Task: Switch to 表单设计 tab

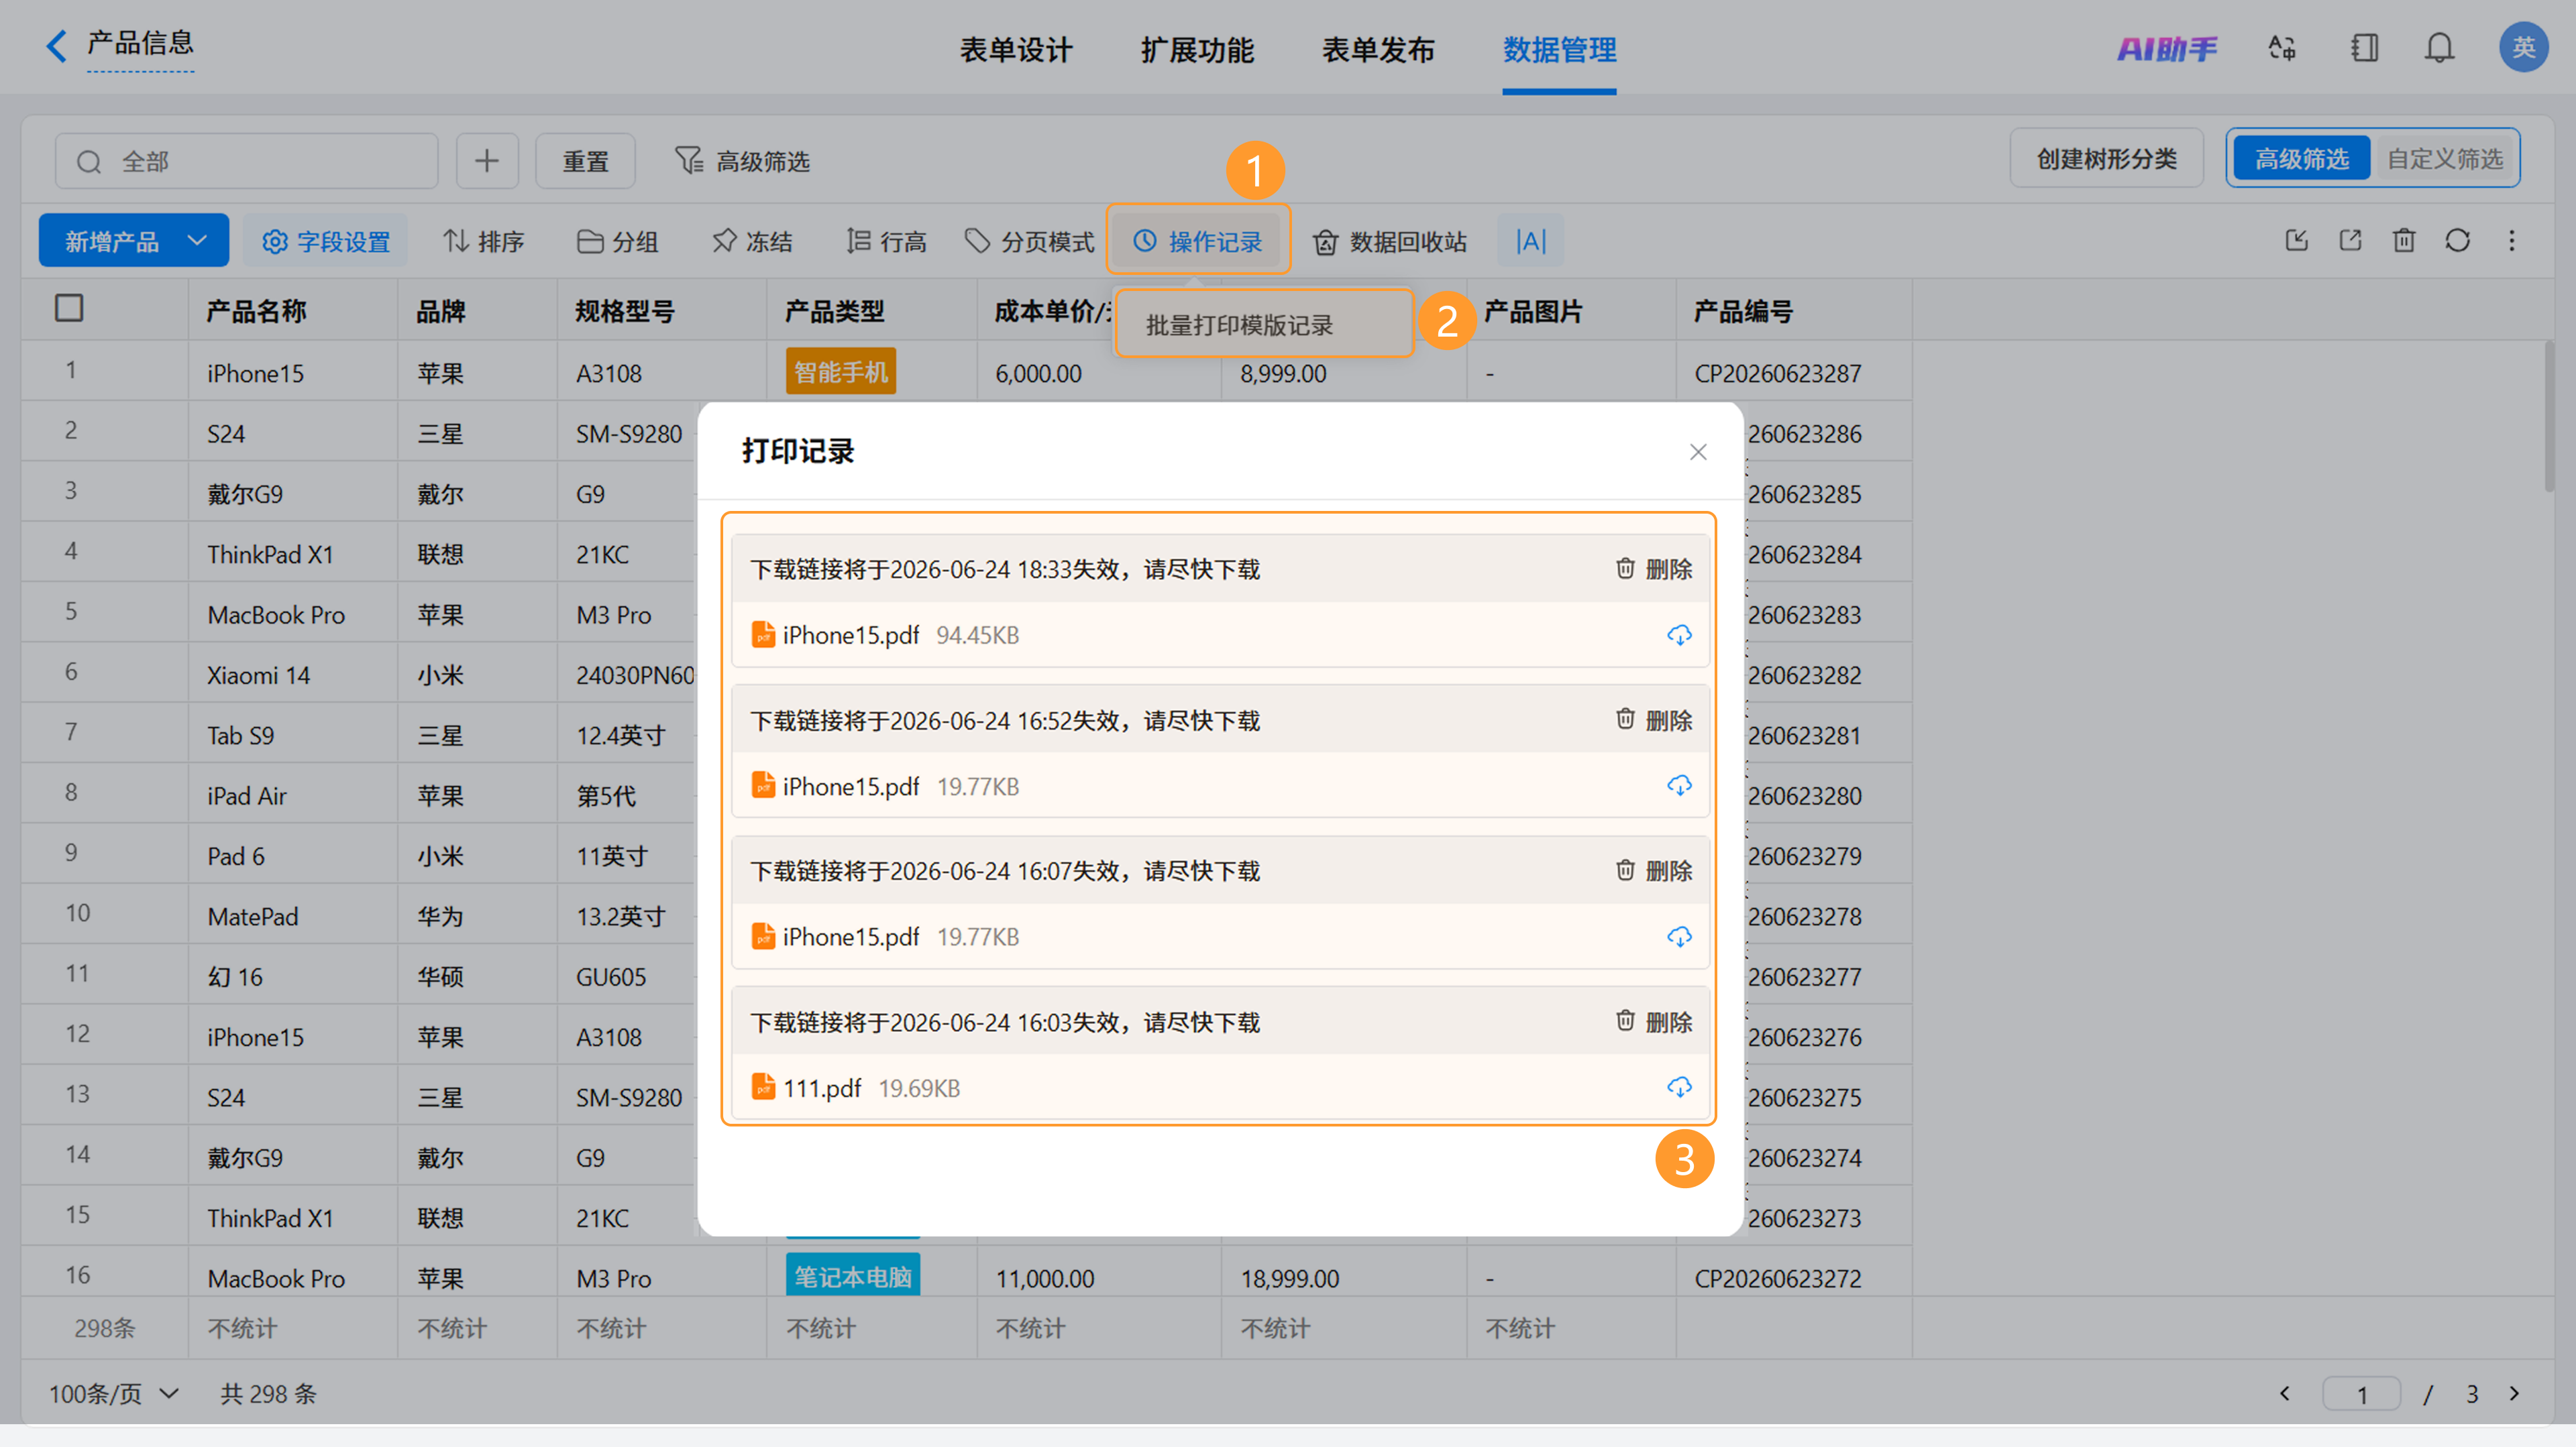Action: (1015, 49)
